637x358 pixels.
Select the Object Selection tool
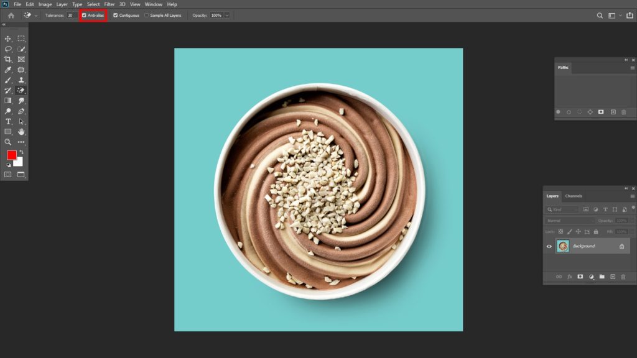(21, 49)
